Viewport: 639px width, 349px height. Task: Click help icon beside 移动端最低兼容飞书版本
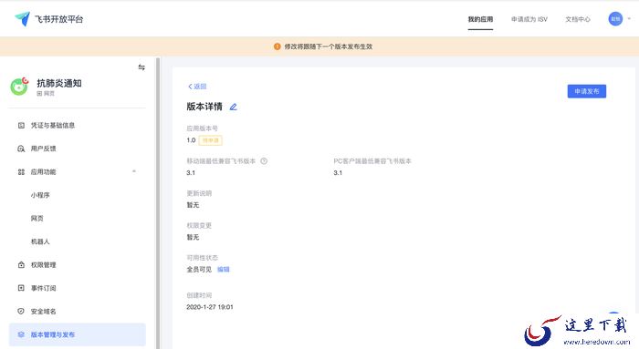pyautogui.click(x=264, y=161)
